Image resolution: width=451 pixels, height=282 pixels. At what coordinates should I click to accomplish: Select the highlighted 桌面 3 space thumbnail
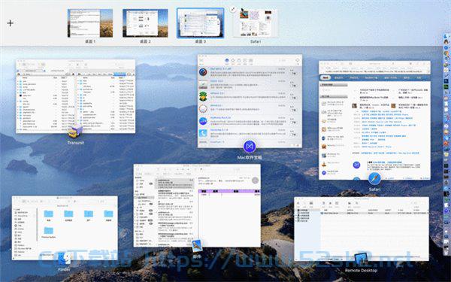(201, 23)
